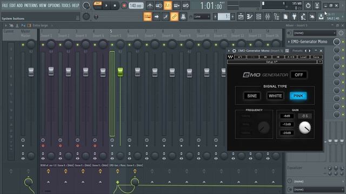Image resolution: width=346 pixels, height=194 pixels.
Task: Click mixer options arrow in mixer toolbar
Action: coord(6,25)
